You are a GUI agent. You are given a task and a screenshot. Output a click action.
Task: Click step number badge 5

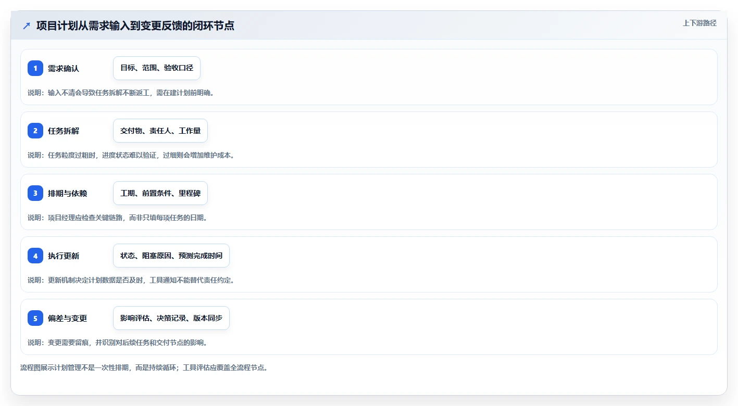[x=35, y=318]
